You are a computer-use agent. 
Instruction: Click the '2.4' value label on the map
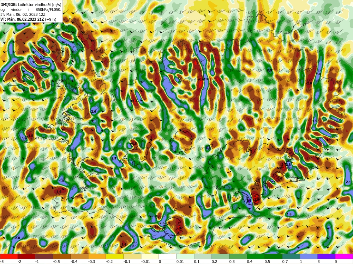94,112
